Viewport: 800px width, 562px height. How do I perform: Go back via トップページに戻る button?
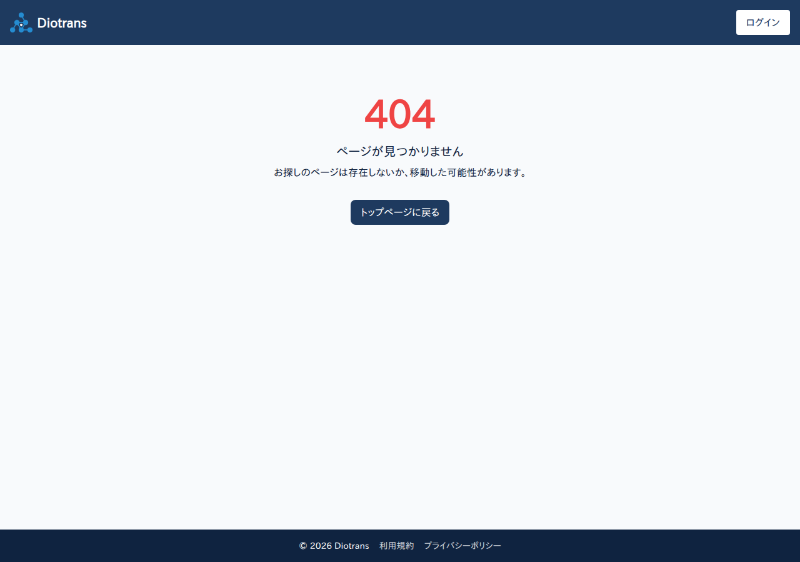400,212
